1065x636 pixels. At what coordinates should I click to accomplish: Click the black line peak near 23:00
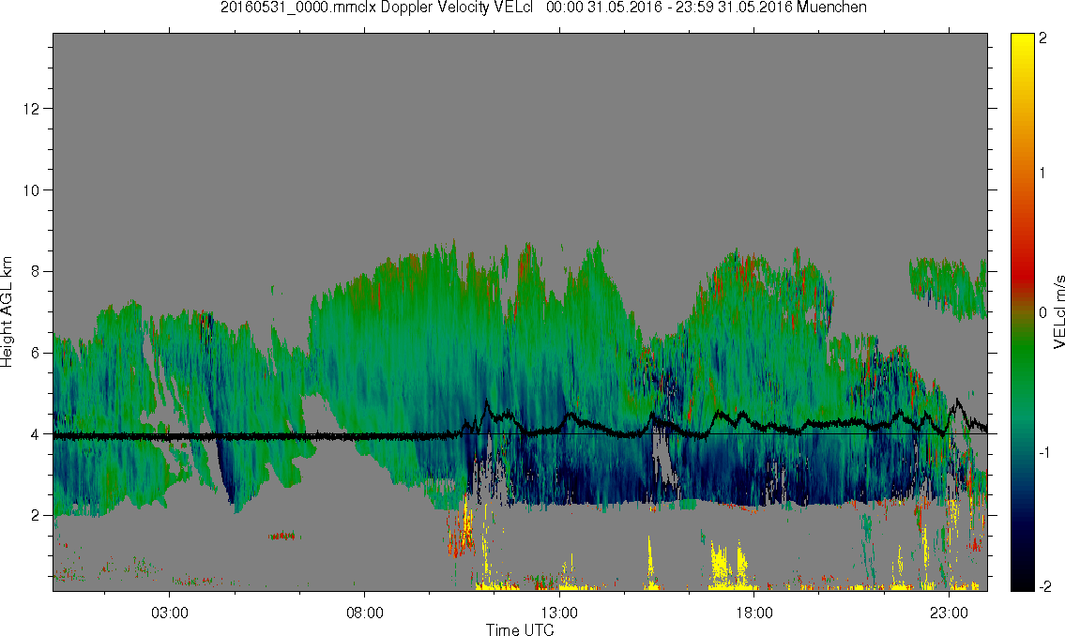958,401
